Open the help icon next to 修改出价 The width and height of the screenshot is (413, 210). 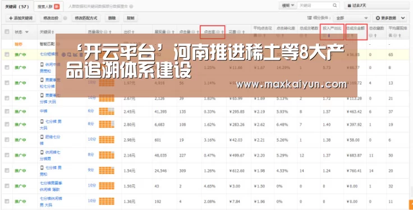click(65, 18)
